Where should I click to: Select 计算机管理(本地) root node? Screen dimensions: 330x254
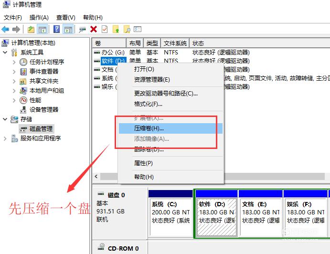[33, 43]
